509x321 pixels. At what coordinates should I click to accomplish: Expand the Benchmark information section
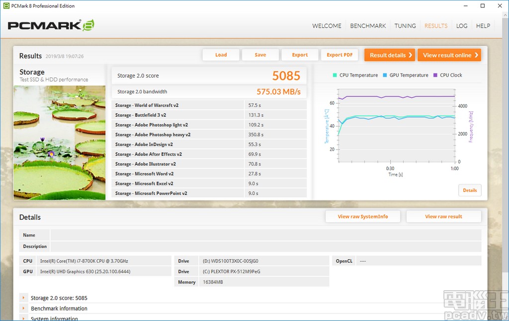pyautogui.click(x=23, y=309)
